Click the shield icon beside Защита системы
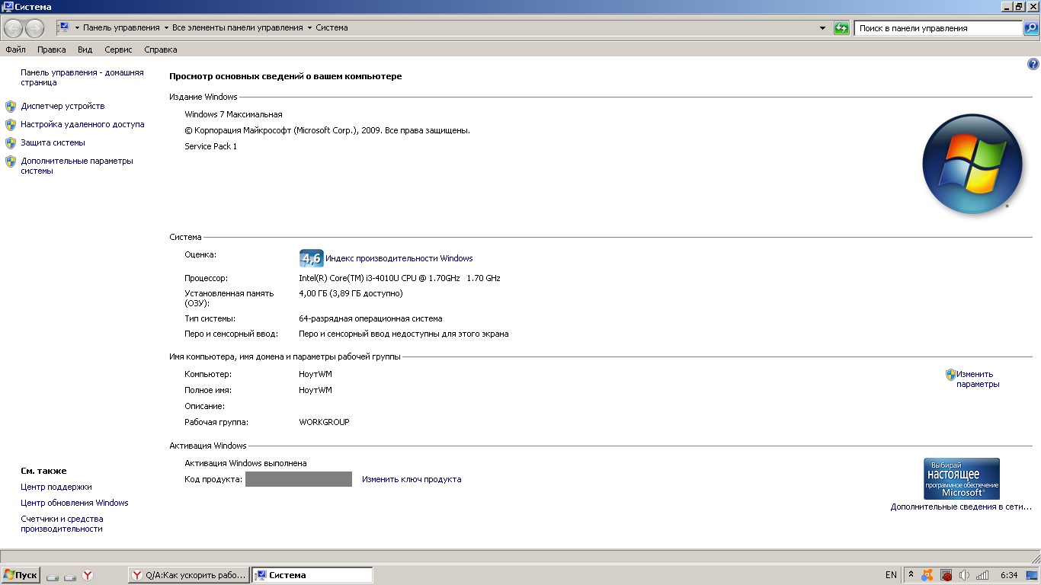The image size is (1041, 585). click(x=11, y=143)
